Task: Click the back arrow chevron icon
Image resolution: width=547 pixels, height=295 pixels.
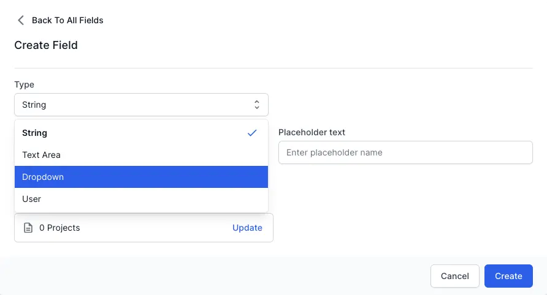Action: (21, 20)
